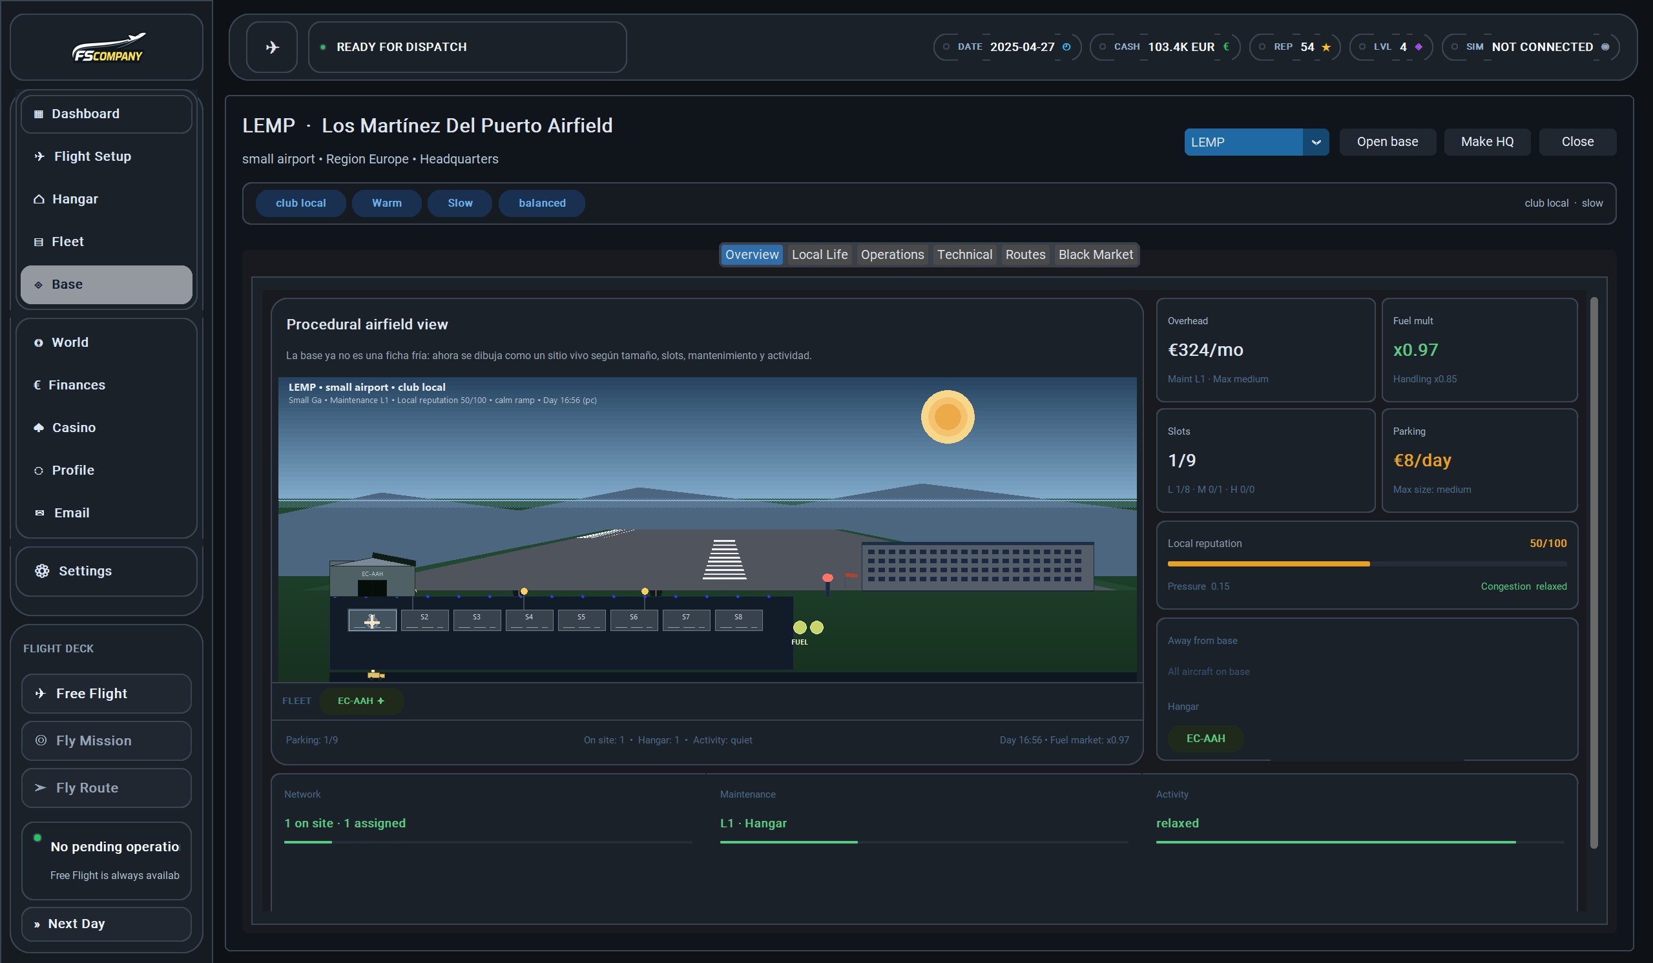
Task: Open the LEMP base selector combo box
Action: click(1243, 142)
